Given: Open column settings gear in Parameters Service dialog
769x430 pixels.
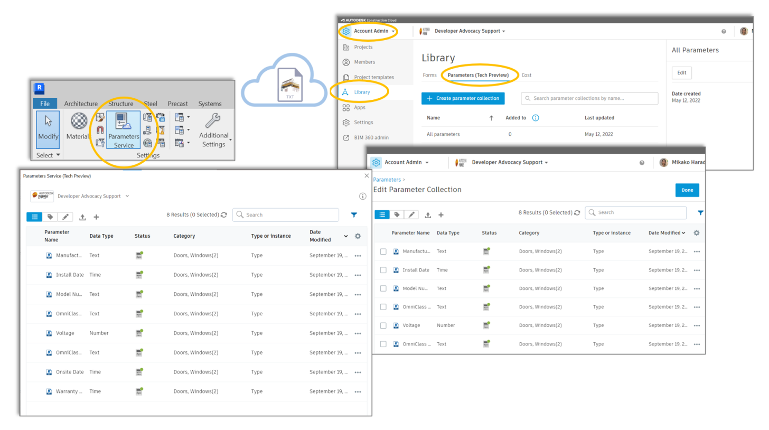Looking at the screenshot, I should (x=358, y=236).
